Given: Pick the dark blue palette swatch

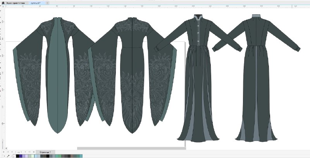Looking at the screenshot, I should [21, 156].
